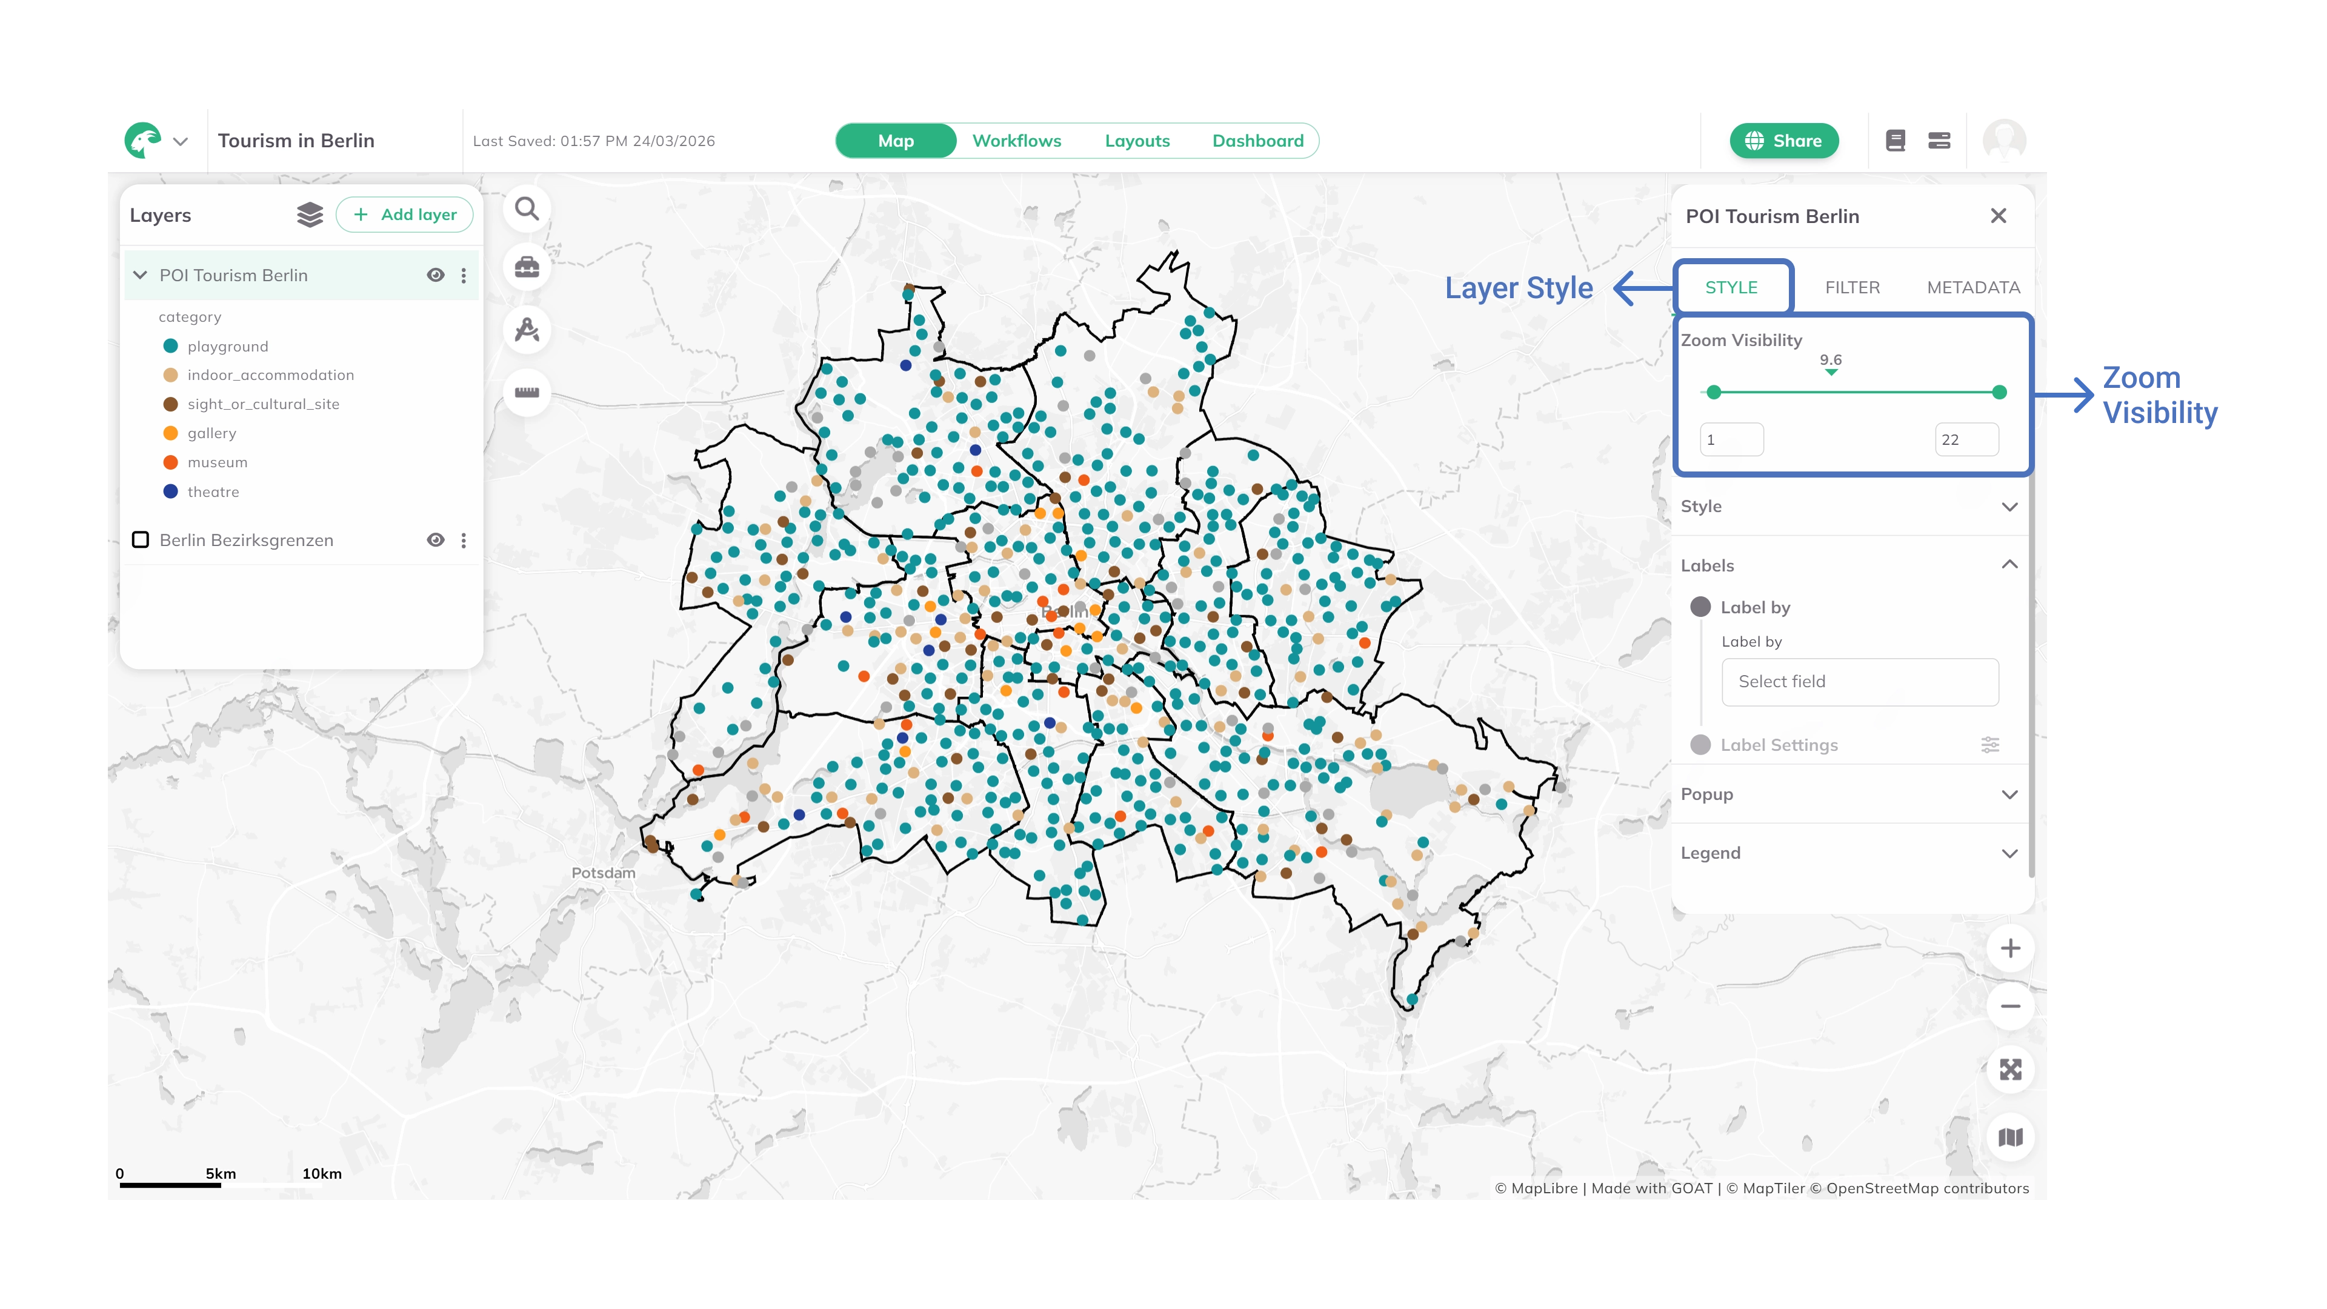This screenshot has width=2327, height=1309.
Task: Click the right zoom visibility slider handle
Action: click(x=1999, y=392)
